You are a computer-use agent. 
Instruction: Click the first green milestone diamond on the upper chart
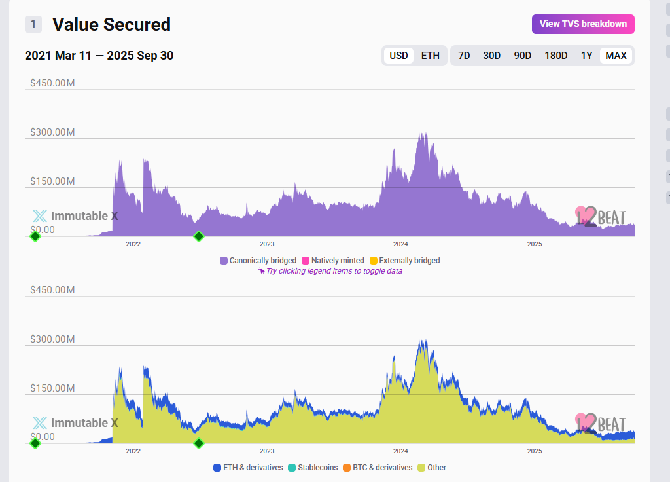[35, 236]
